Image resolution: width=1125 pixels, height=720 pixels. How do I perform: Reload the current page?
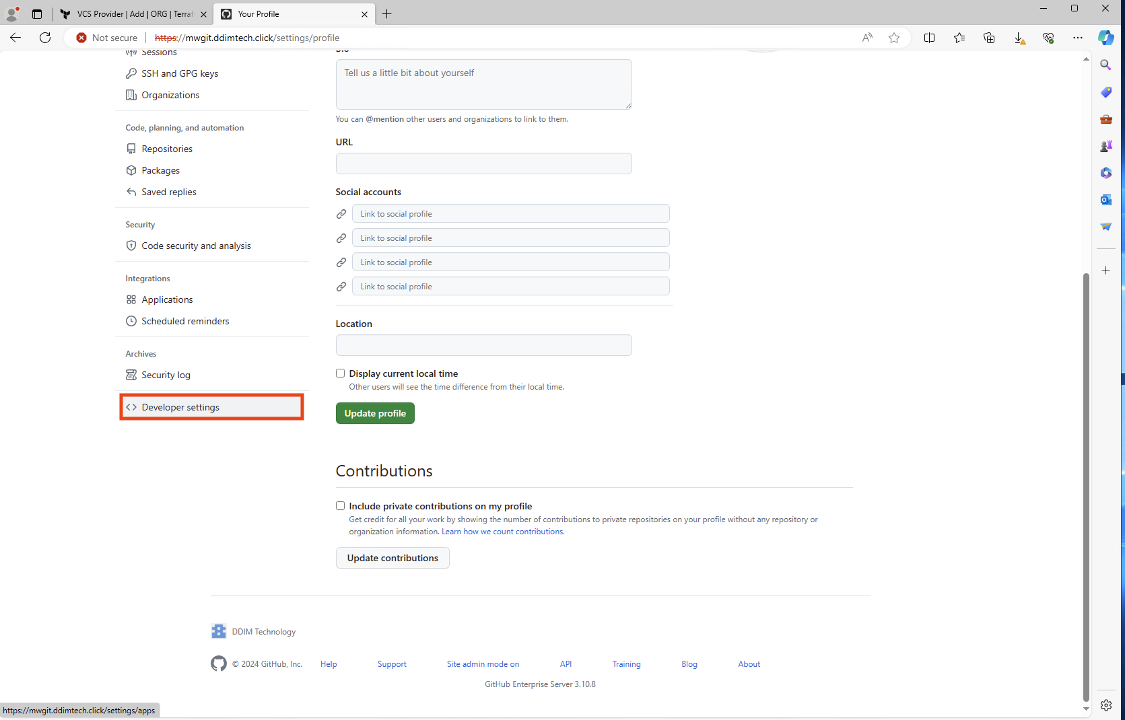click(x=45, y=38)
